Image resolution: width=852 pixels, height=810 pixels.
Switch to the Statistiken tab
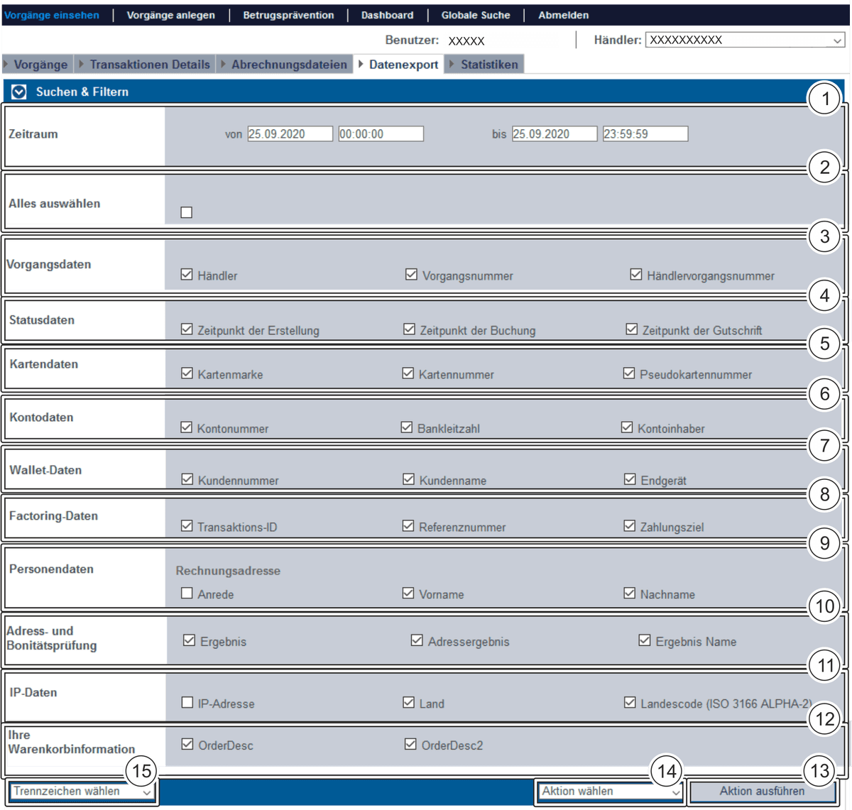(x=489, y=65)
